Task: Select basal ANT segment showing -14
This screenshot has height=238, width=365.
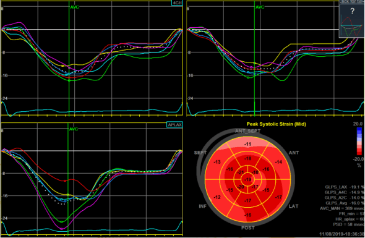Action: pos(278,162)
